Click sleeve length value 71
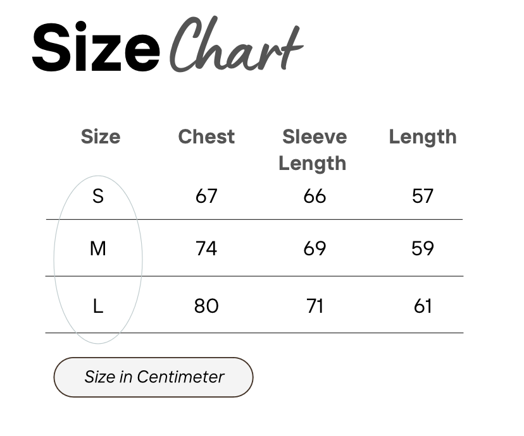Screen dimensions: 524x436 (315, 306)
